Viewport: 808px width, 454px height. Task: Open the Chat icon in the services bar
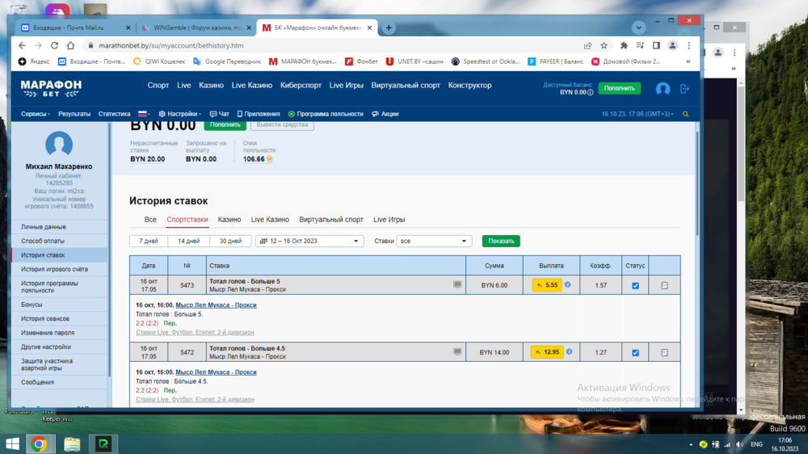(219, 115)
